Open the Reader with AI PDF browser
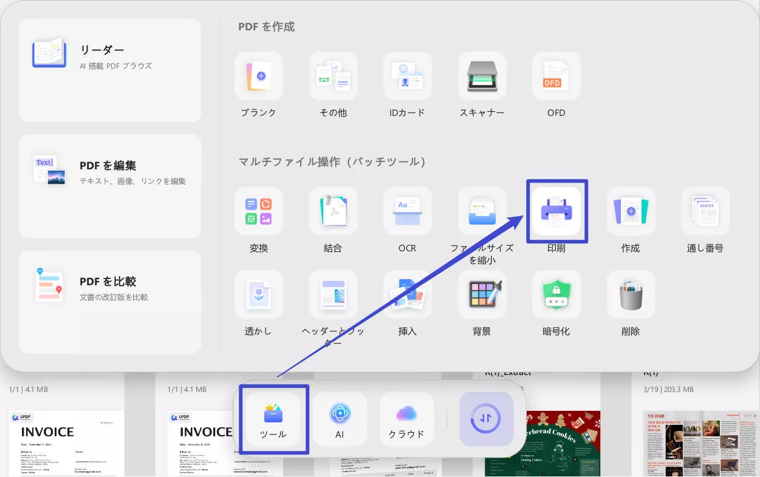 [109, 70]
